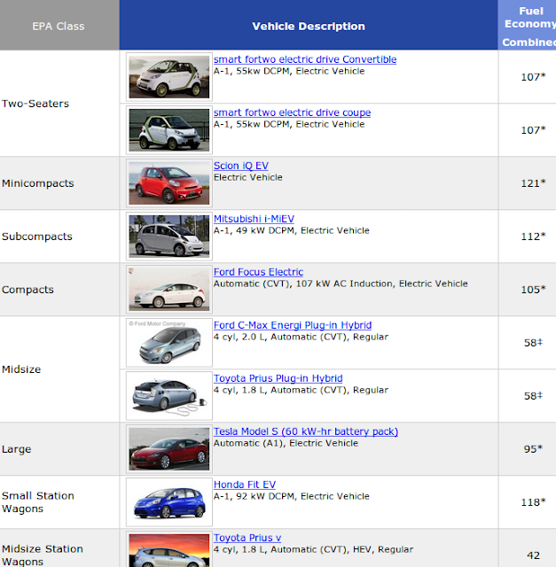The height and width of the screenshot is (567, 556).
Task: Click 'Electric Vehicle' text under Scion iQ
Action: (248, 177)
